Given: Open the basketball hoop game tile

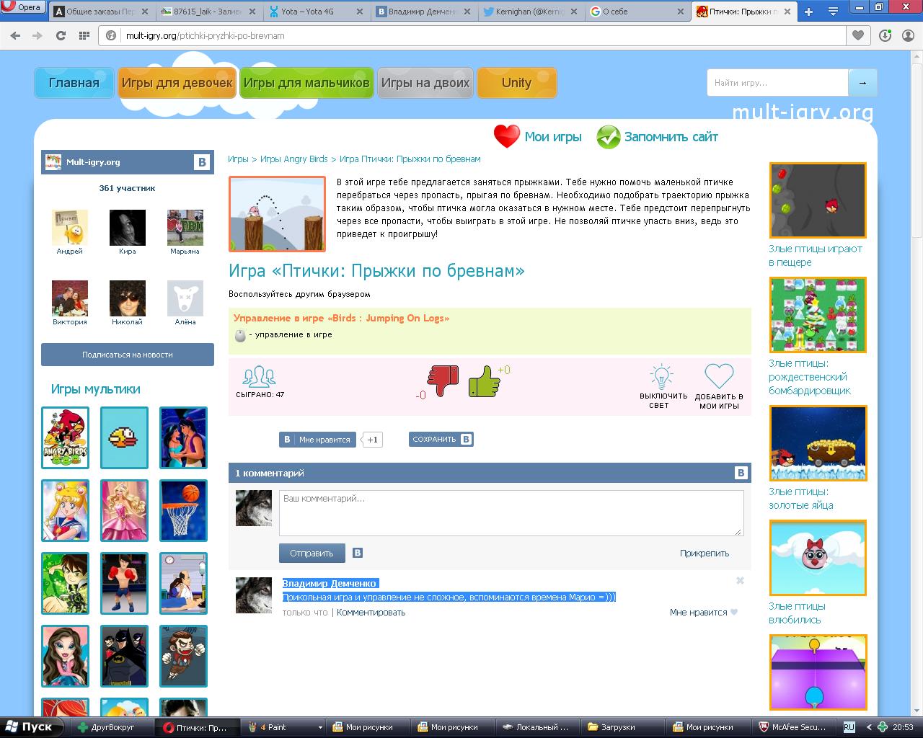Looking at the screenshot, I should (x=183, y=510).
